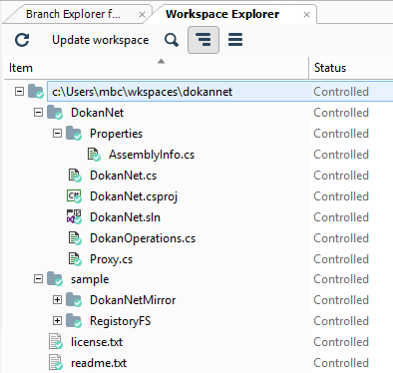Open the search magnifier tool
The width and height of the screenshot is (393, 373).
click(x=172, y=40)
